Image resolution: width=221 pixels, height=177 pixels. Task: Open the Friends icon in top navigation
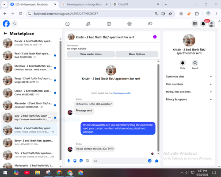(88, 23)
